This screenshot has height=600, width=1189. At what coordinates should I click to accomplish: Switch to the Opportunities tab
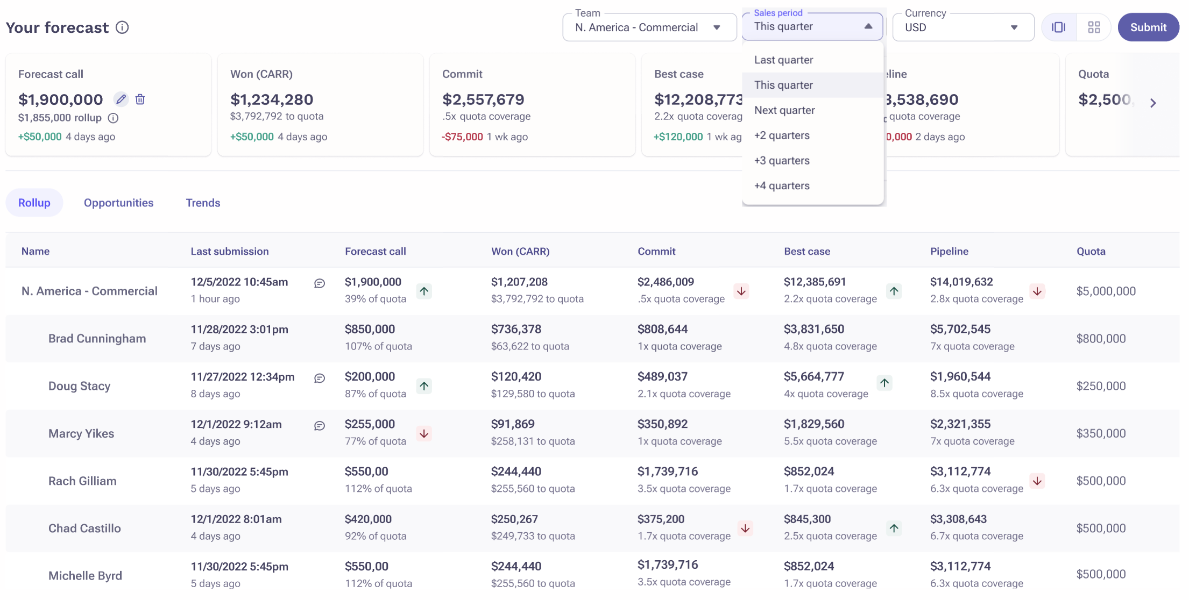point(118,203)
